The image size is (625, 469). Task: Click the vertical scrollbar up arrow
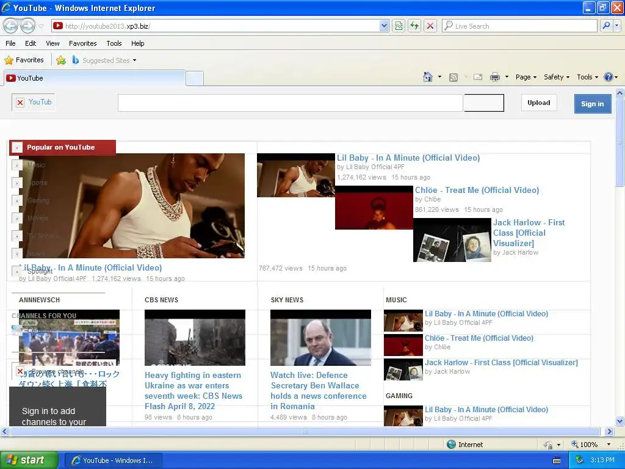(x=620, y=93)
